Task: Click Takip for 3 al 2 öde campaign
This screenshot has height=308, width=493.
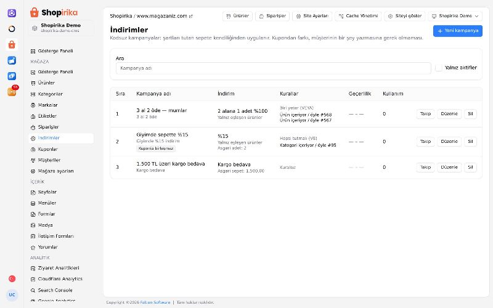Action: pyautogui.click(x=425, y=114)
